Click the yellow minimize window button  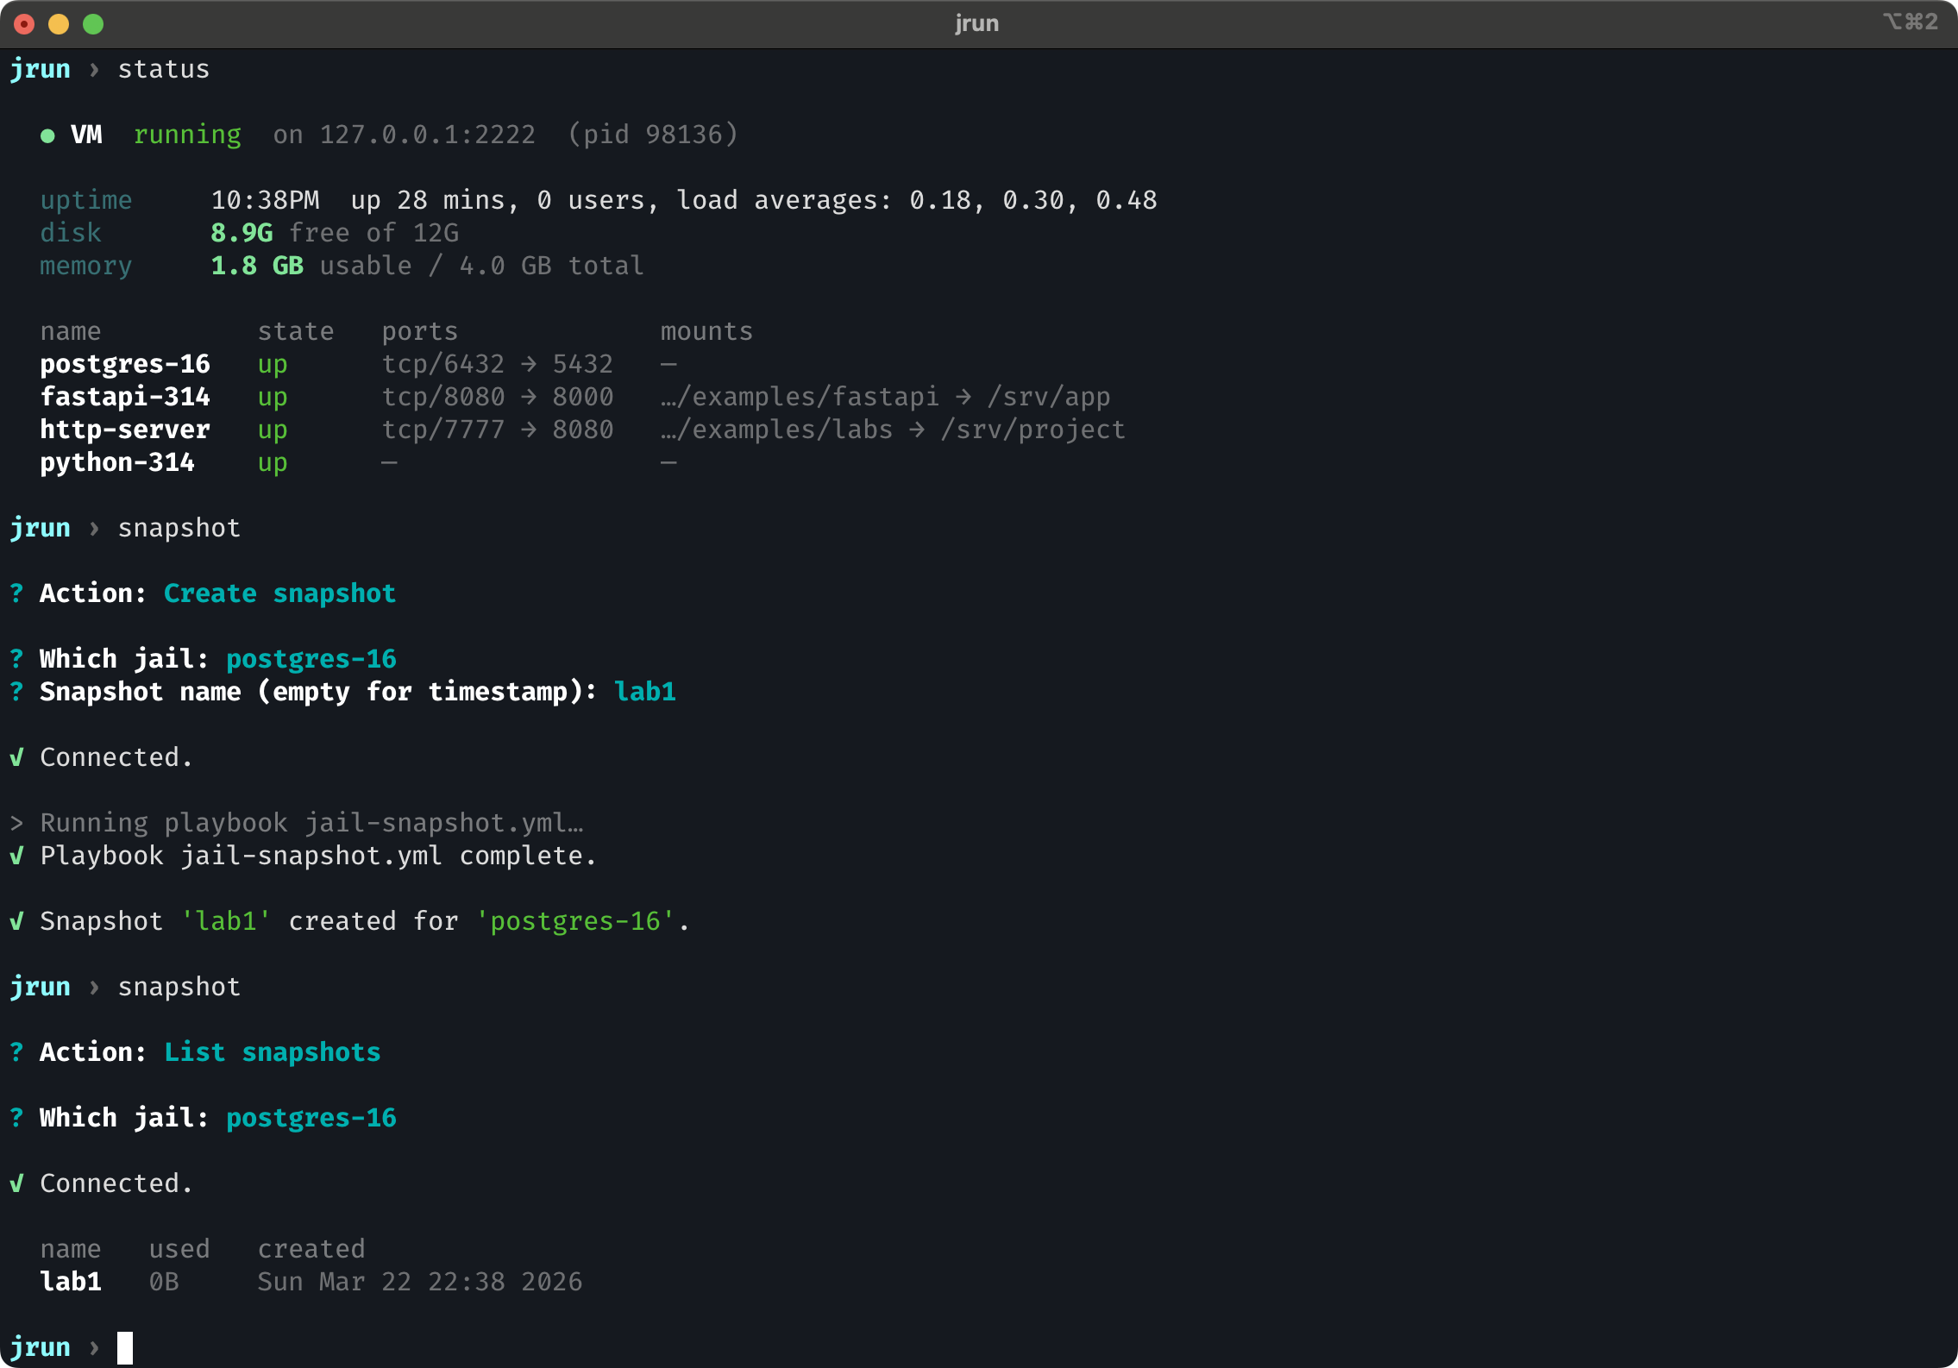[59, 24]
